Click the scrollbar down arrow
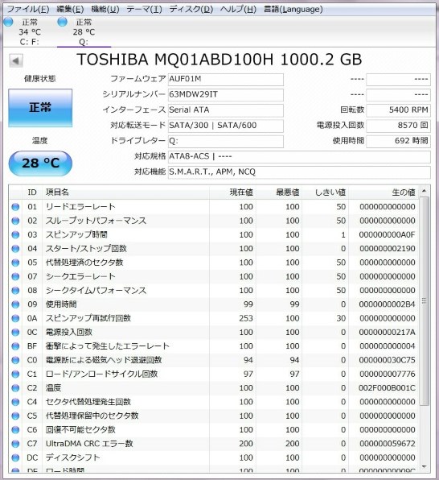This screenshot has height=480, width=439. point(424,466)
